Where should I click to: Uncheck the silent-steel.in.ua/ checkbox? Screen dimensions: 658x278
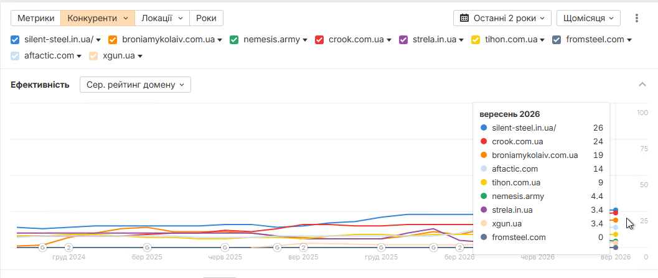click(15, 40)
